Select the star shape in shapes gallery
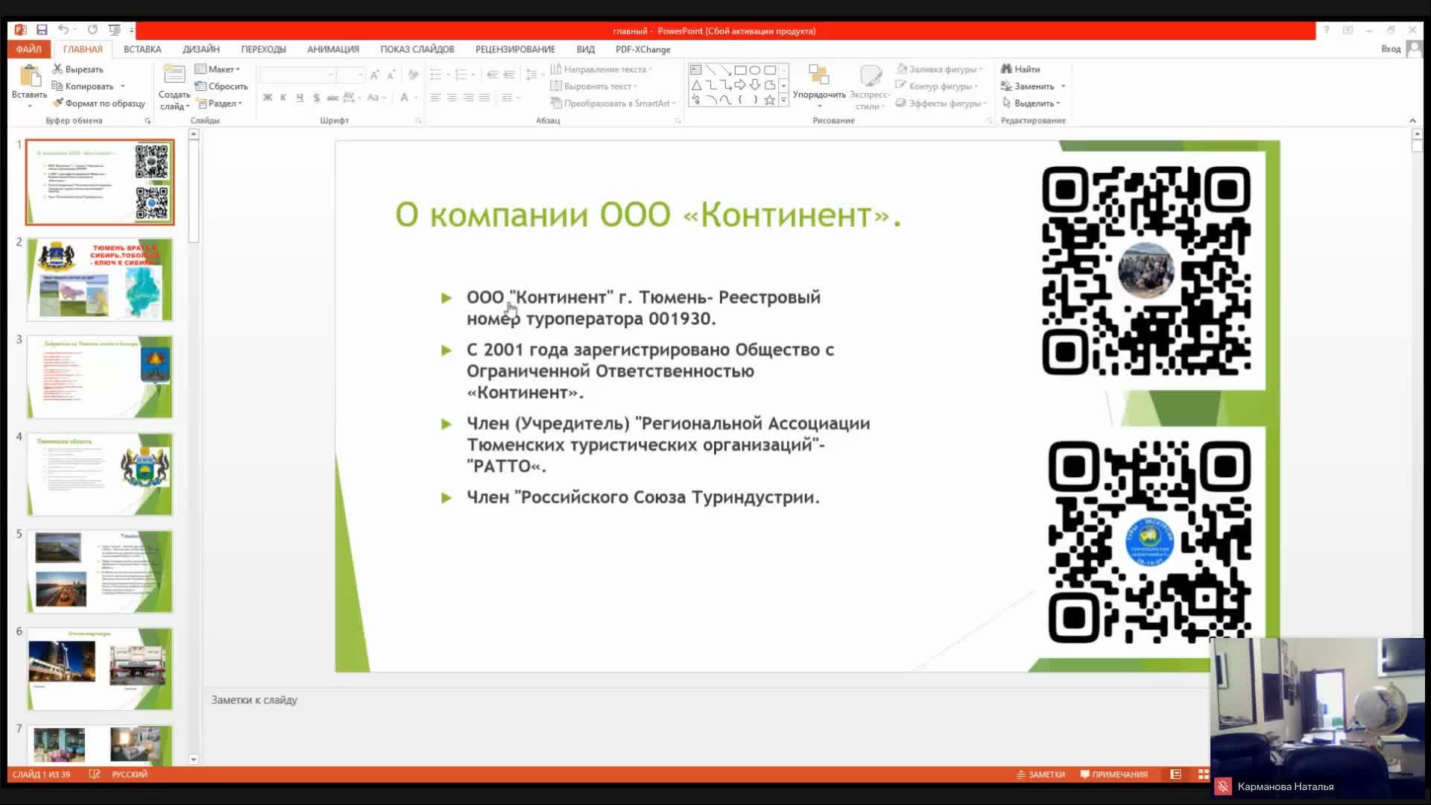This screenshot has height=805, width=1431. pos(769,100)
